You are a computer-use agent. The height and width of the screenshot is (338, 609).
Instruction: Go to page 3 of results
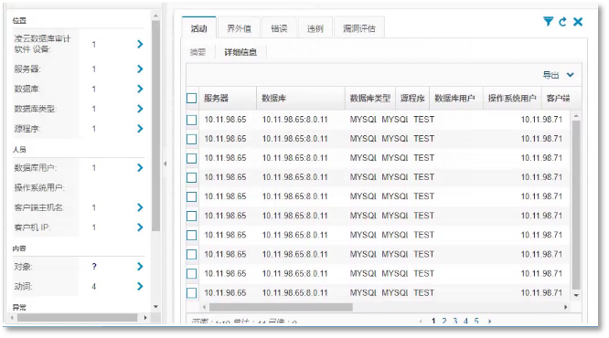point(454,321)
